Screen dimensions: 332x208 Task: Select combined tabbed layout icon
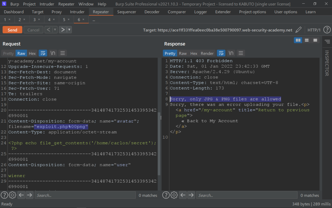[x=315, y=40]
